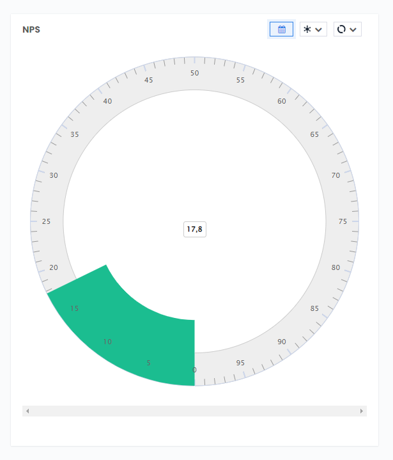Click the right scrollbar arrow
This screenshot has width=393, height=460.
pyautogui.click(x=362, y=411)
